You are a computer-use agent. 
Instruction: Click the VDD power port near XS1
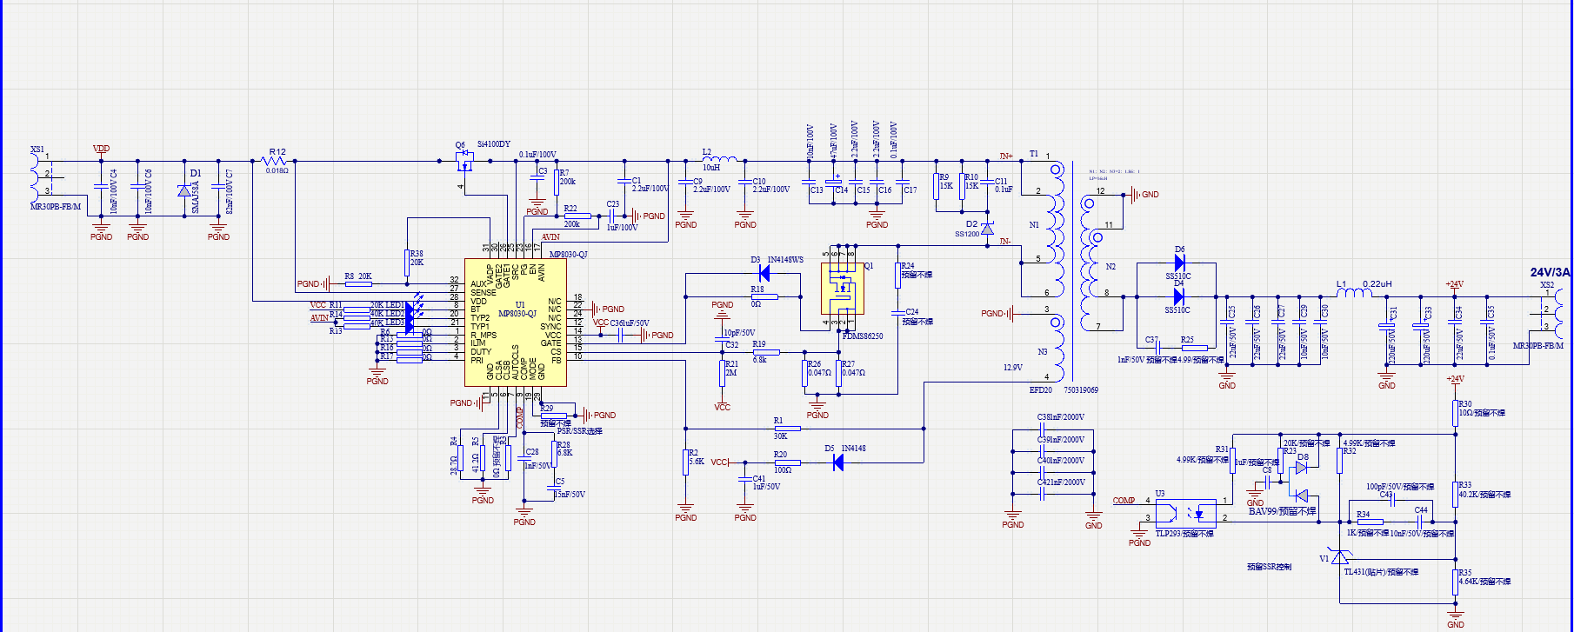coord(101,149)
